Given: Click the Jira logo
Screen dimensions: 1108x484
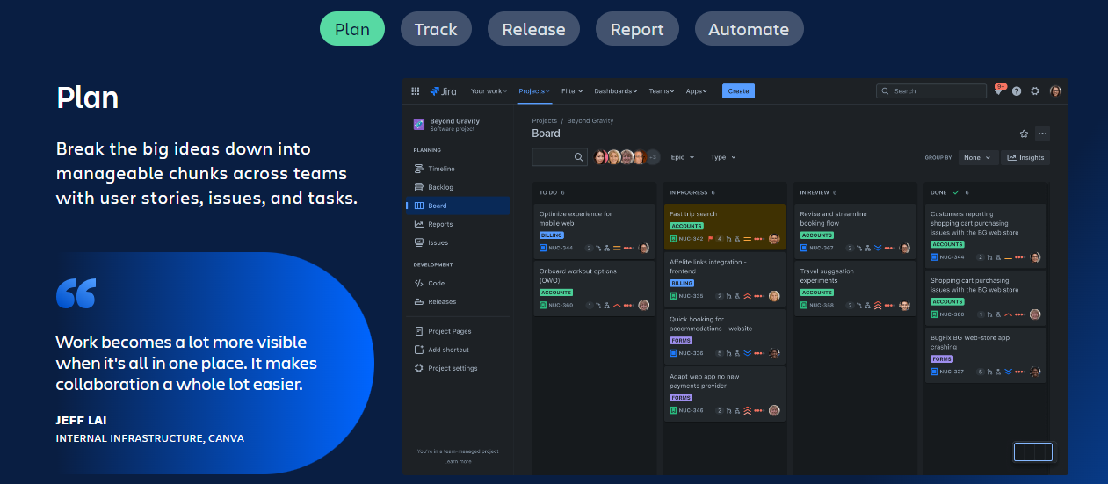Looking at the screenshot, I should (x=444, y=91).
